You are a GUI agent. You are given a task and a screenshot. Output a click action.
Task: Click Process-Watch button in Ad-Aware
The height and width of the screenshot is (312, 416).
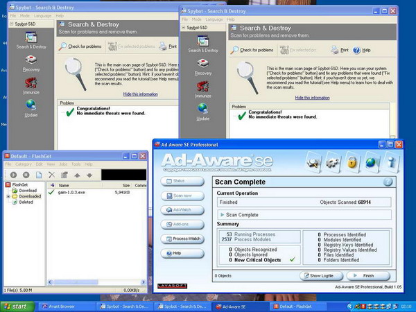[182, 239]
